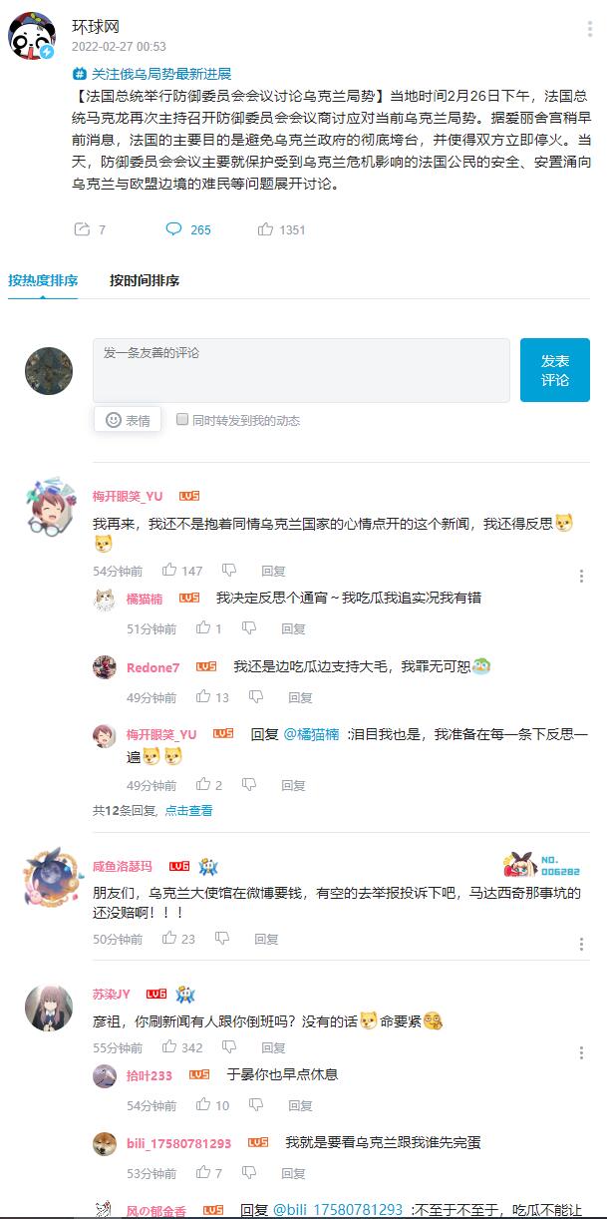Dislike 梅开眼笑_YU's top comment
This screenshot has width=607, height=1219.
229,571
